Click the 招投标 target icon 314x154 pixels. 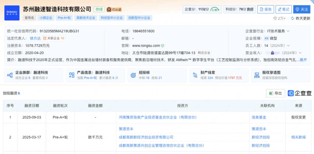click(133, 75)
